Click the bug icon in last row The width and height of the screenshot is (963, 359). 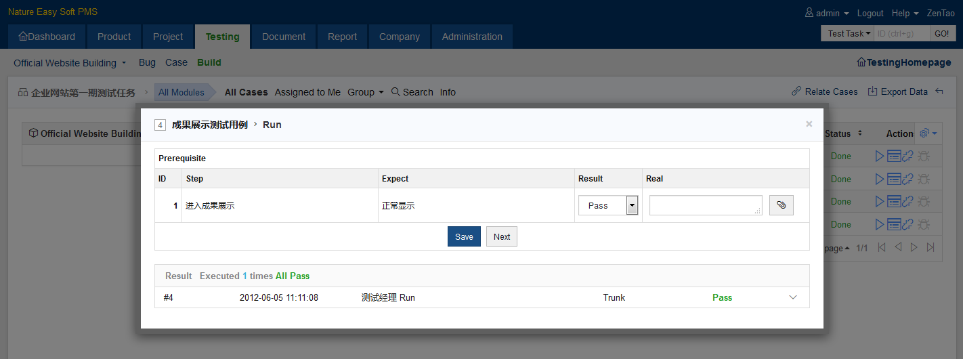(923, 224)
